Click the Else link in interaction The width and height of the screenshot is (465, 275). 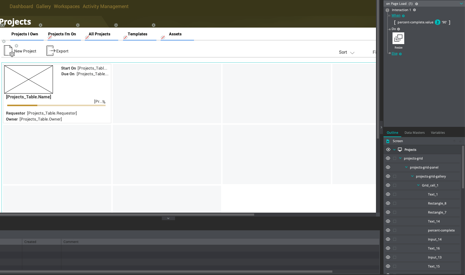[394, 54]
